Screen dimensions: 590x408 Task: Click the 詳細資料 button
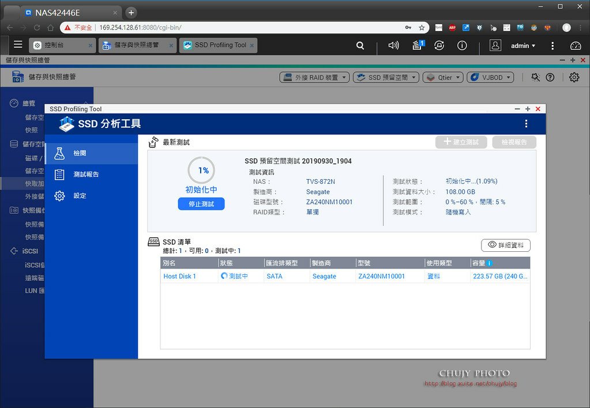click(506, 245)
